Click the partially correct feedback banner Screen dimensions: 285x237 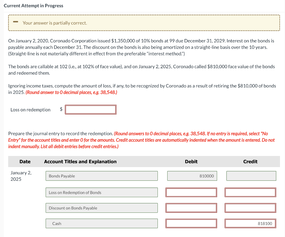click(144, 23)
